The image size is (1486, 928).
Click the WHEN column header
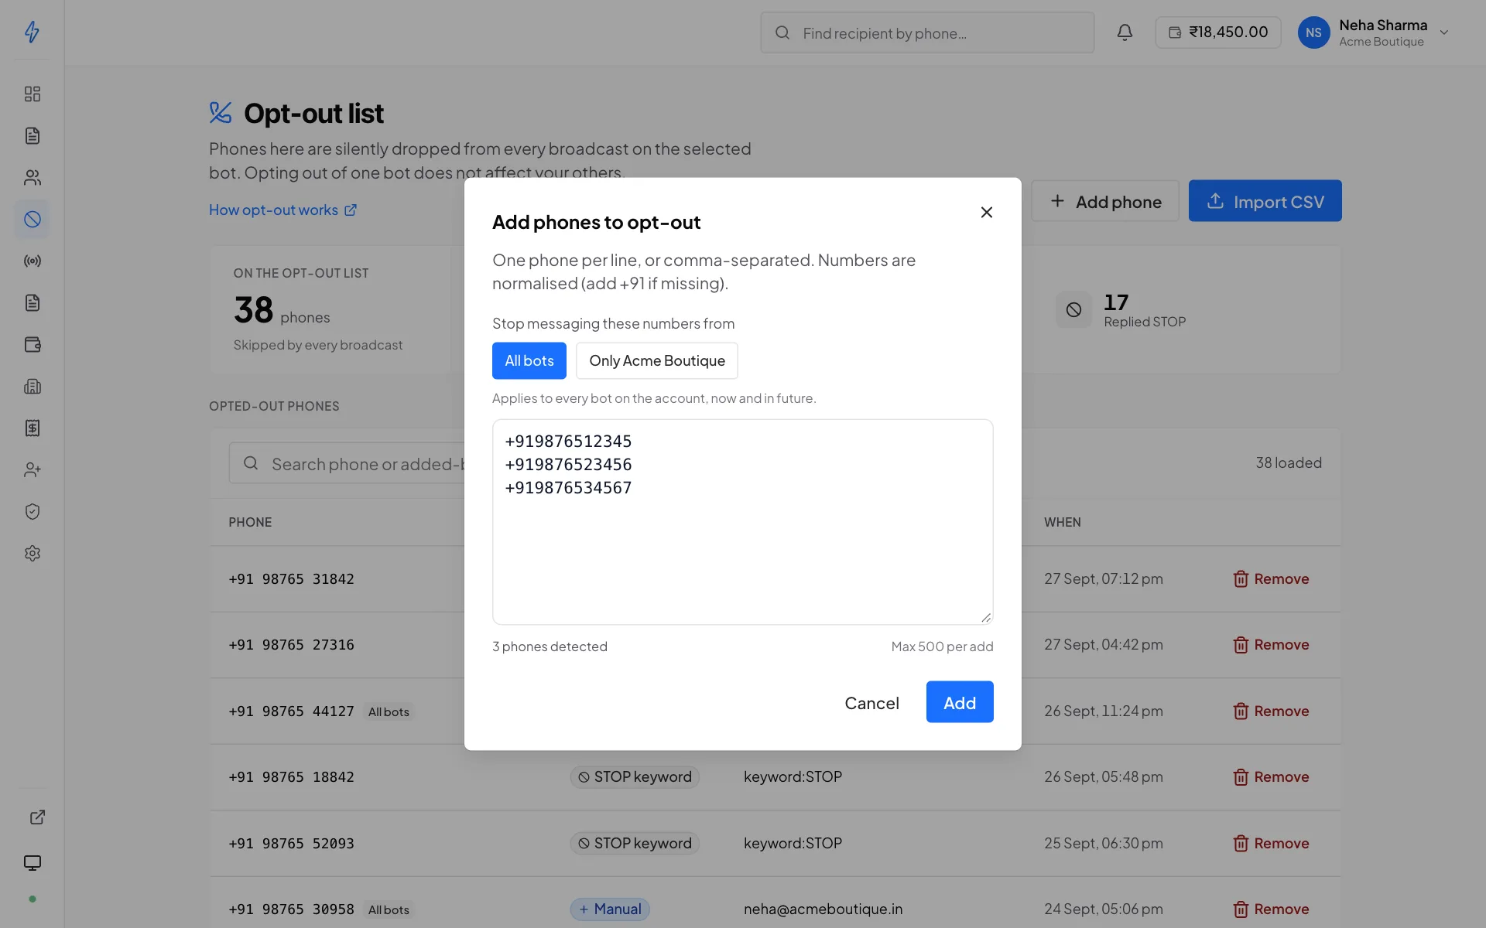coord(1062,523)
